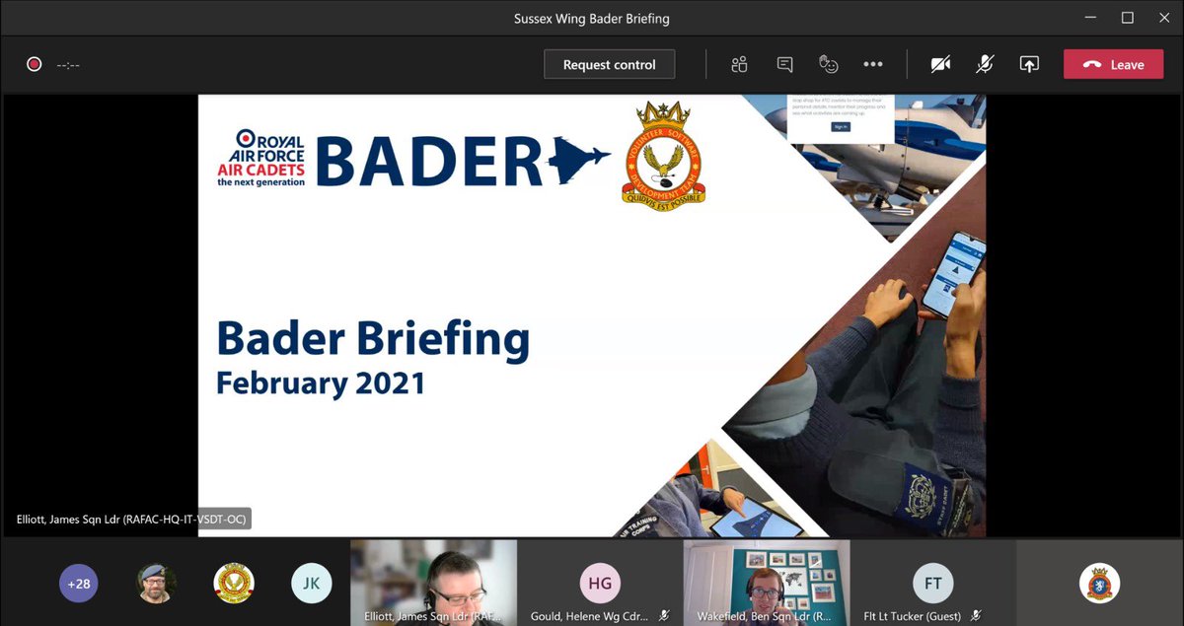Unmute your microphone
The image size is (1184, 626).
[984, 63]
